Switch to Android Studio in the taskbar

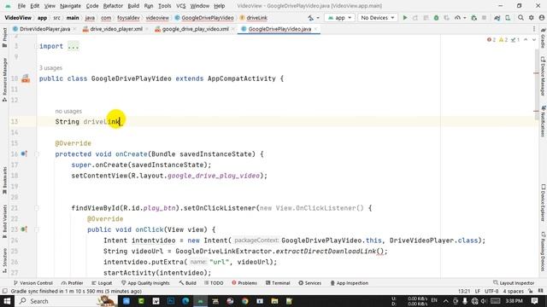pos(200,301)
